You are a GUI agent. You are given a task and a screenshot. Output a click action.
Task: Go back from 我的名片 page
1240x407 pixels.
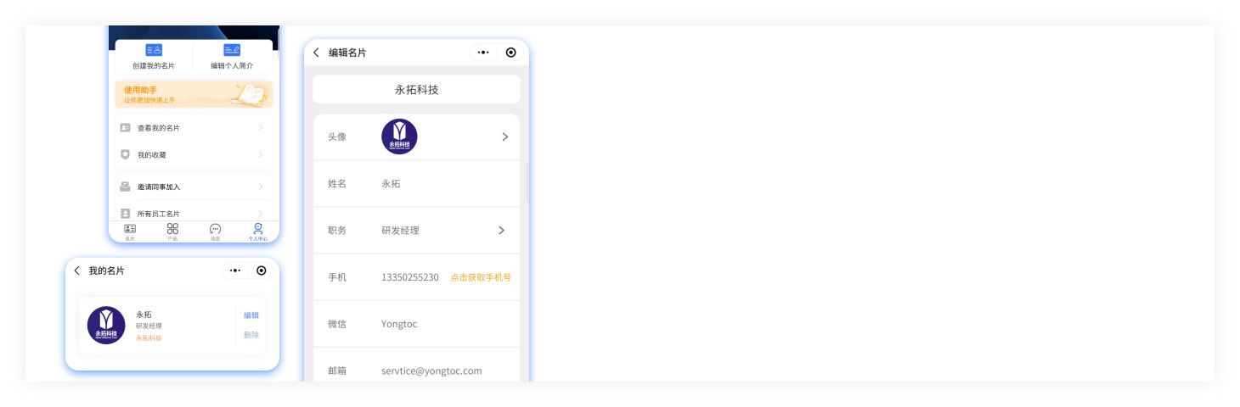(76, 270)
